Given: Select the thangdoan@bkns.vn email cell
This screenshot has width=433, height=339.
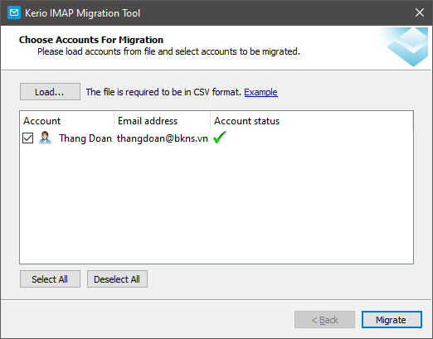Looking at the screenshot, I should pyautogui.click(x=163, y=138).
